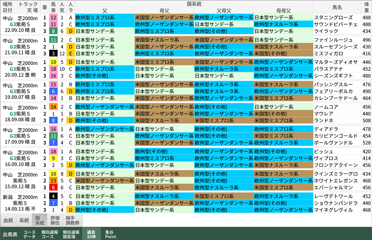Select 過去10年 in bottom navigation

(x=91, y=234)
